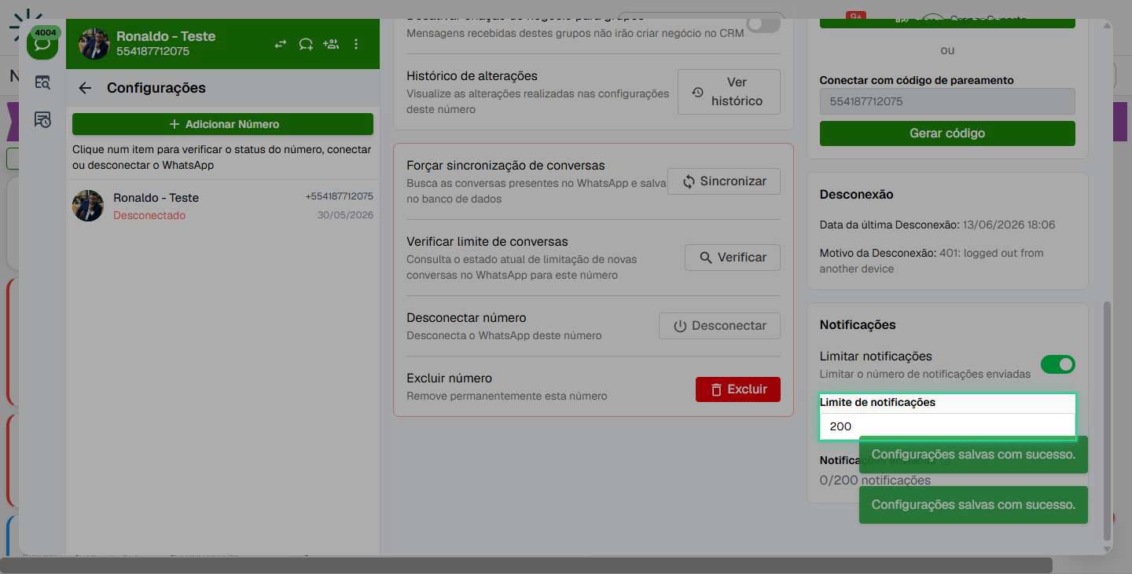The width and height of the screenshot is (1132, 574).
Task: Click the upper Configurações salvas com sucesso toast
Action: [973, 455]
